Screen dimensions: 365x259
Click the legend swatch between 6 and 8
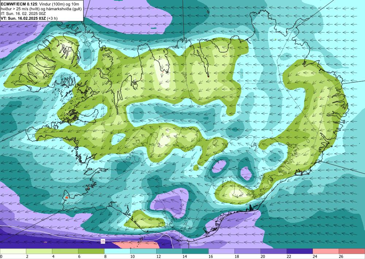pyautogui.click(x=91, y=251)
